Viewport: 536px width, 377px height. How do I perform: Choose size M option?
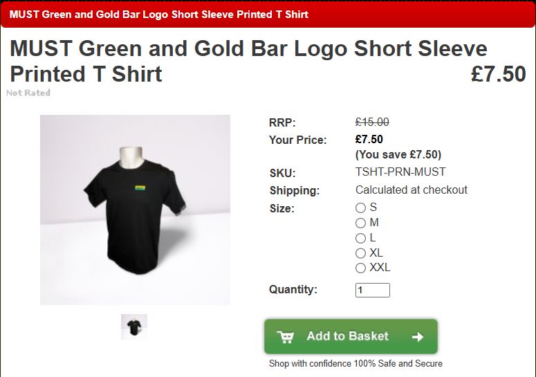[x=360, y=223]
